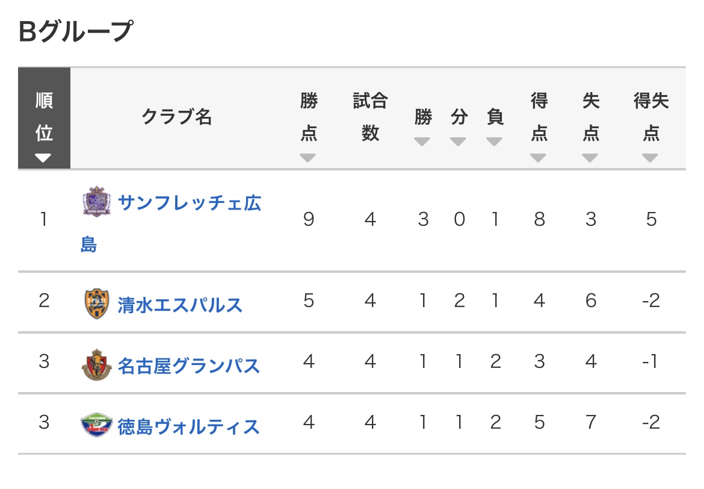The width and height of the screenshot is (704, 489).
Task: Click Hiroshima's 9 points cell
Action: click(309, 220)
